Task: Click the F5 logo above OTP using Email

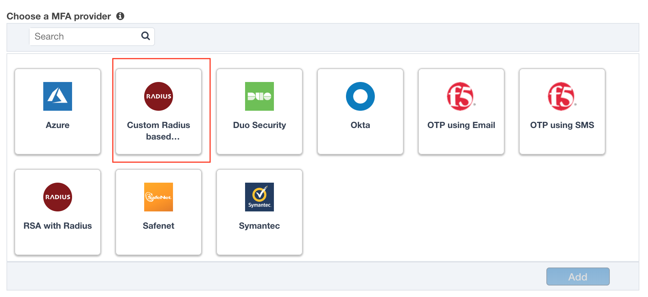Action: (461, 96)
